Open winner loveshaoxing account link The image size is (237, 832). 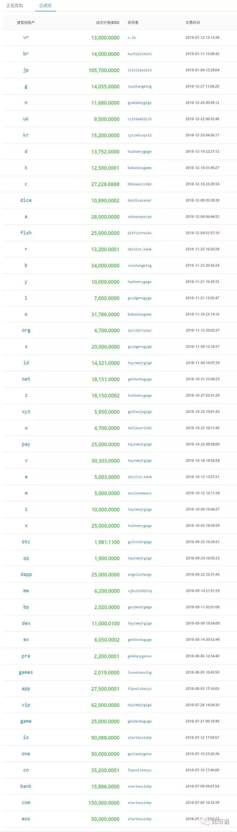click(x=139, y=672)
